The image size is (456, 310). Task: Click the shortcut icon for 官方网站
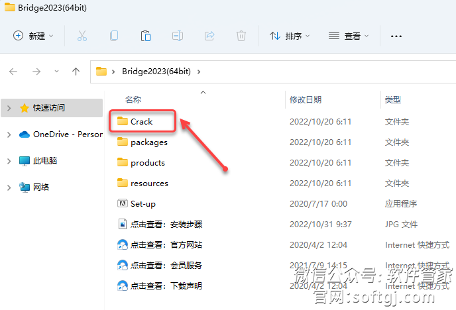(123, 244)
